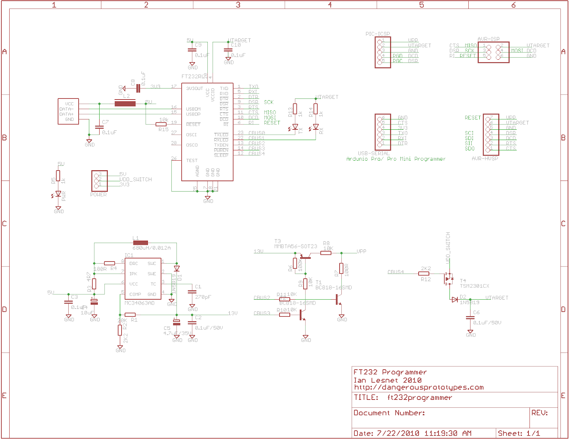Click the Arduino Pro/ Pro Mini Programmer caption
Viewport: 569px width, 440px height.
pos(396,159)
